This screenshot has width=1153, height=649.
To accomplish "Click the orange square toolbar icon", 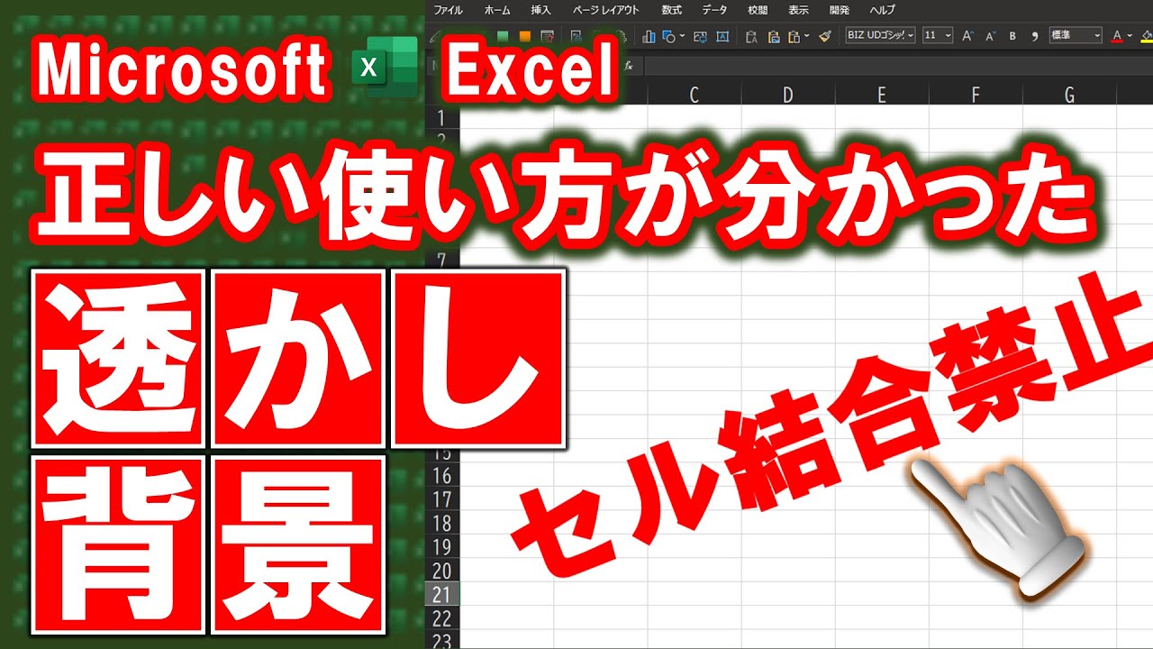I will click(524, 36).
